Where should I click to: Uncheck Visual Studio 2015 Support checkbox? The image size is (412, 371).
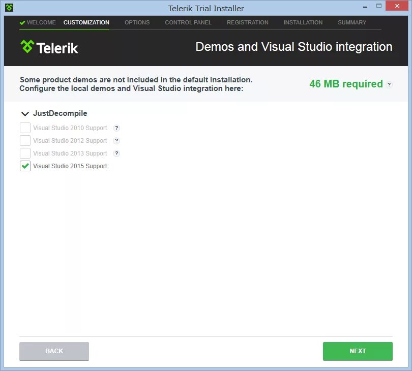[25, 166]
